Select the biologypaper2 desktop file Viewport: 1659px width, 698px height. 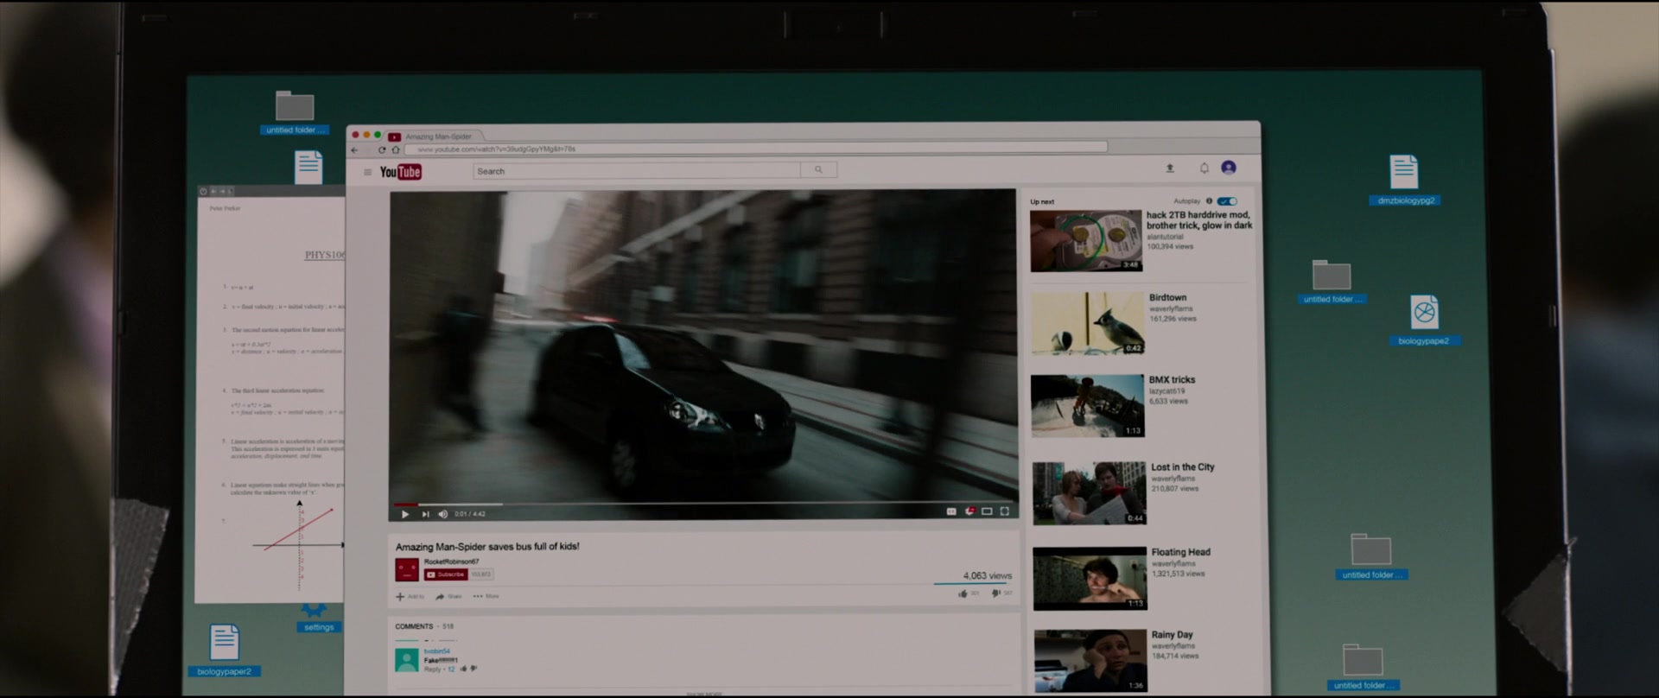click(224, 650)
